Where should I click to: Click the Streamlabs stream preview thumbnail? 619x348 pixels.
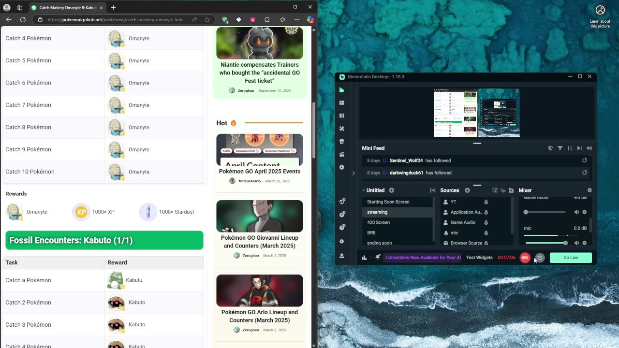(x=477, y=113)
